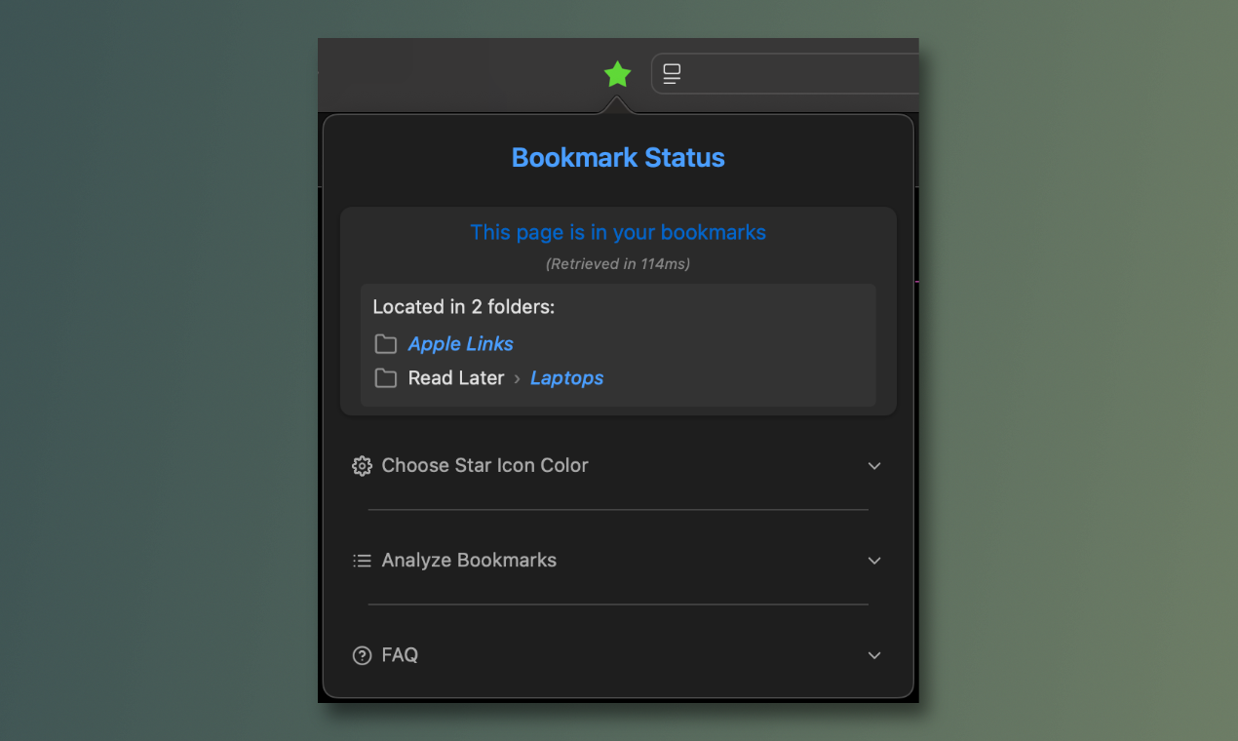Click the list icon beside Analyze Bookmarks
Screen dimensions: 1238x741
362,561
